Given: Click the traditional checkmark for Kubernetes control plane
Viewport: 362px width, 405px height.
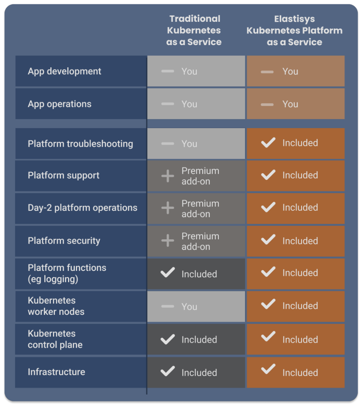Looking at the screenshot, I should [x=168, y=339].
